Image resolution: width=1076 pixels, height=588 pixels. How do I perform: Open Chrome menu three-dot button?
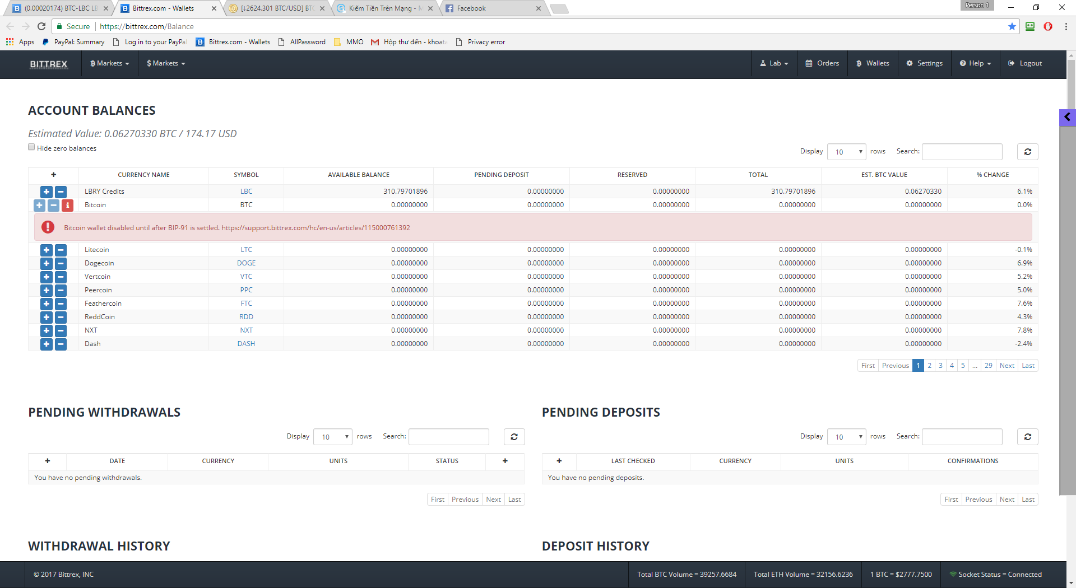[x=1065, y=26]
